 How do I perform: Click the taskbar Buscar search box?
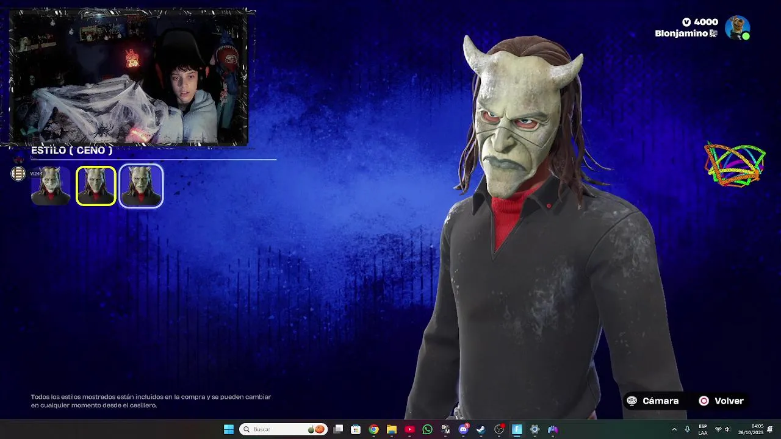coord(283,429)
